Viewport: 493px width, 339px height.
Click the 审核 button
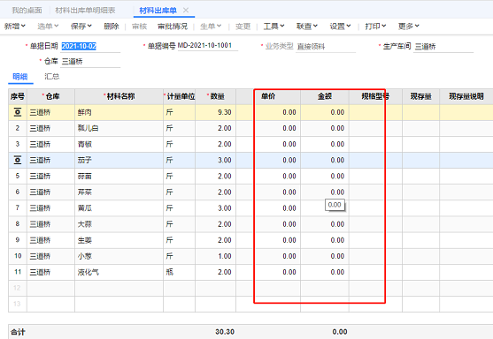[139, 26]
